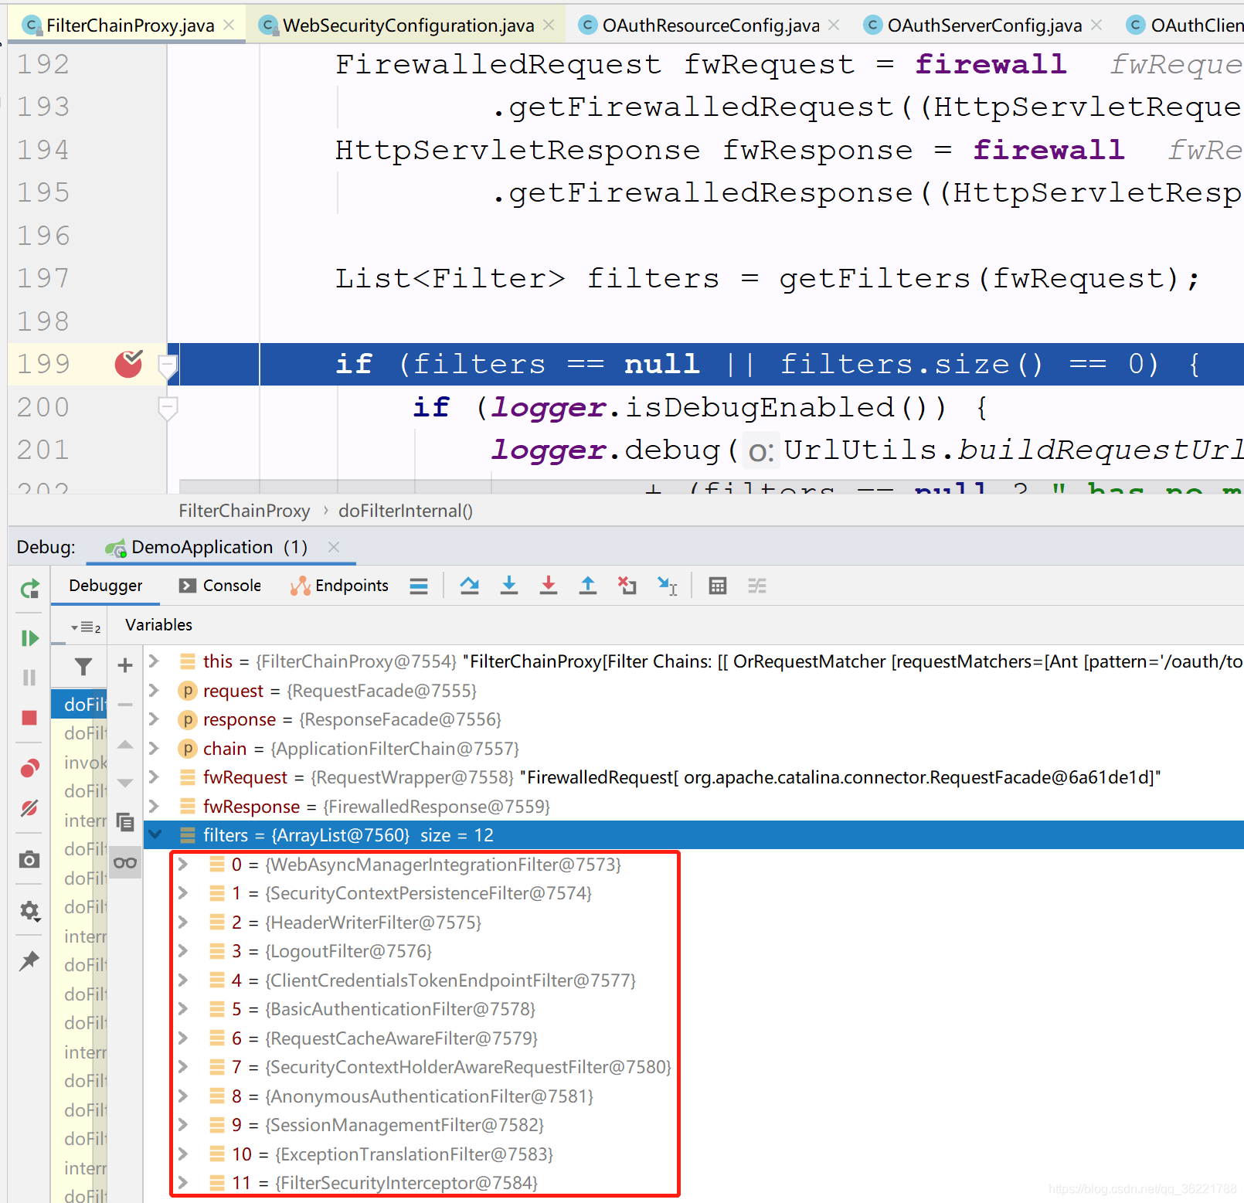Add a new watch with plus icon
This screenshot has width=1244, height=1203.
click(125, 665)
